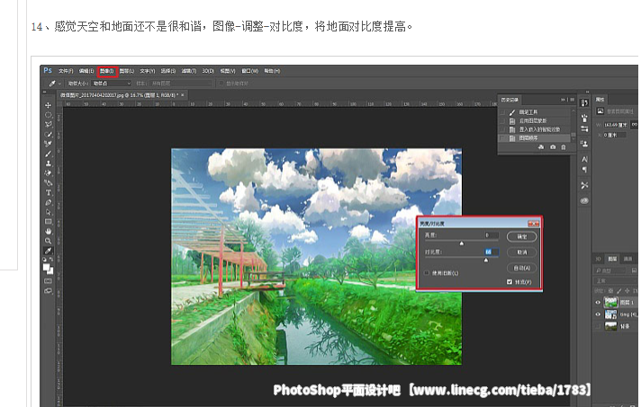Select the Move tool in Photoshop toolbar
The height and width of the screenshot is (407, 641).
coord(49,105)
